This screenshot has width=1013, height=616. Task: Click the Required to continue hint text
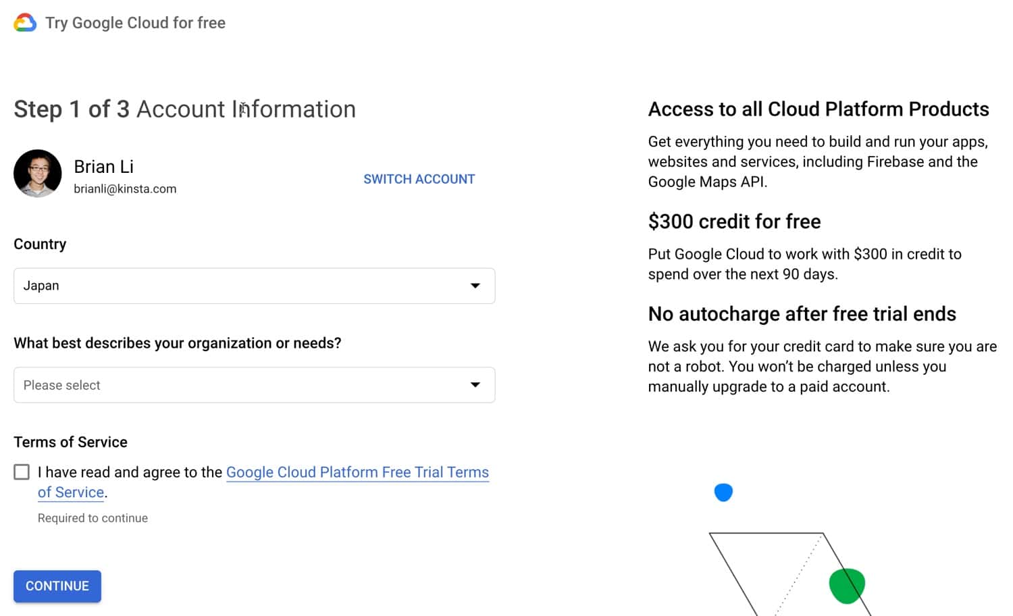93,517
